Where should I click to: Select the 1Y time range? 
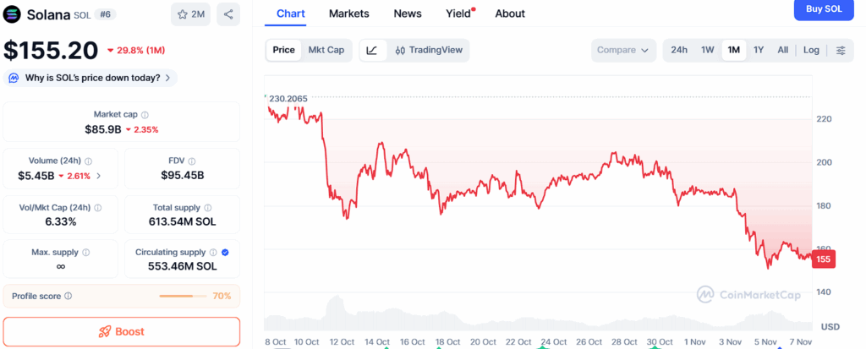(759, 50)
